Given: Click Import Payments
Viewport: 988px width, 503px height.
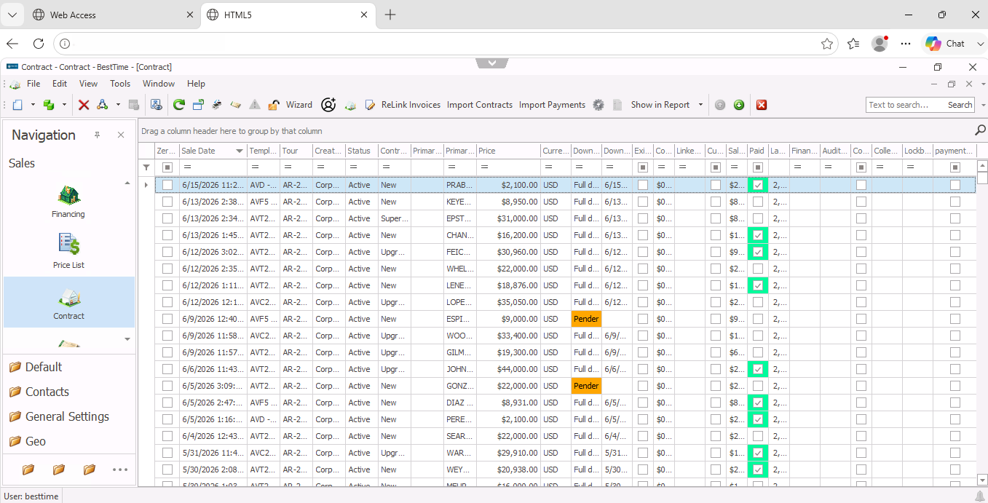Looking at the screenshot, I should click(x=552, y=105).
